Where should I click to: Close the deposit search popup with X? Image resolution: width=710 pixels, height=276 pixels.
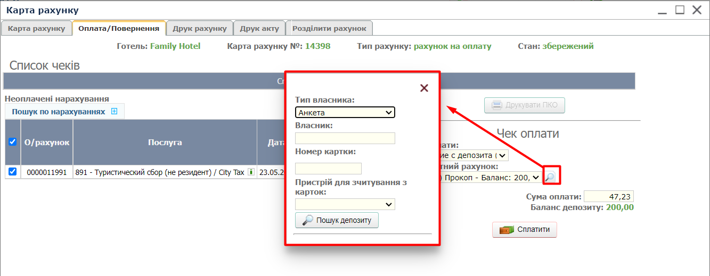point(424,88)
